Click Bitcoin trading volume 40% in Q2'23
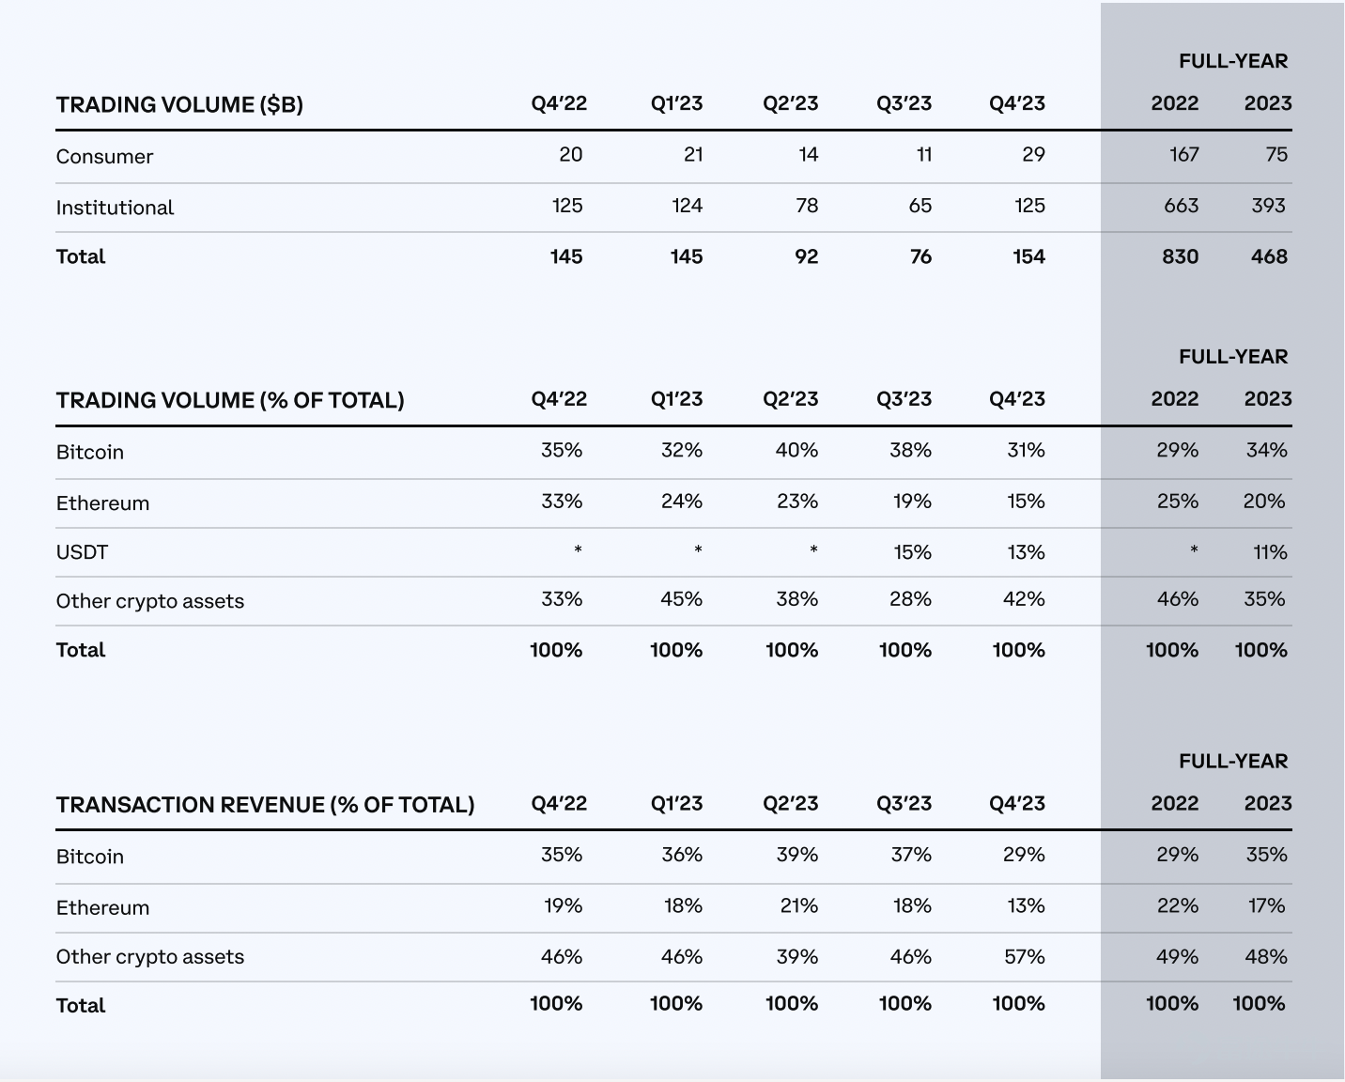This screenshot has height=1082, width=1345. (796, 451)
